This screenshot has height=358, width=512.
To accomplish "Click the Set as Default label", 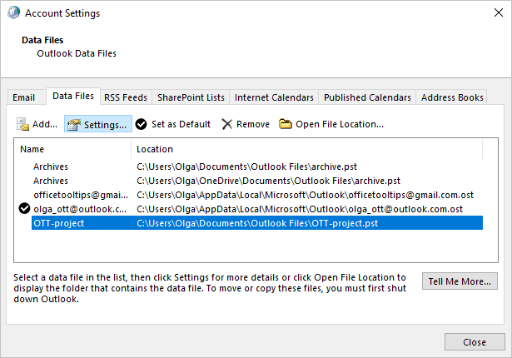I will click(x=181, y=124).
